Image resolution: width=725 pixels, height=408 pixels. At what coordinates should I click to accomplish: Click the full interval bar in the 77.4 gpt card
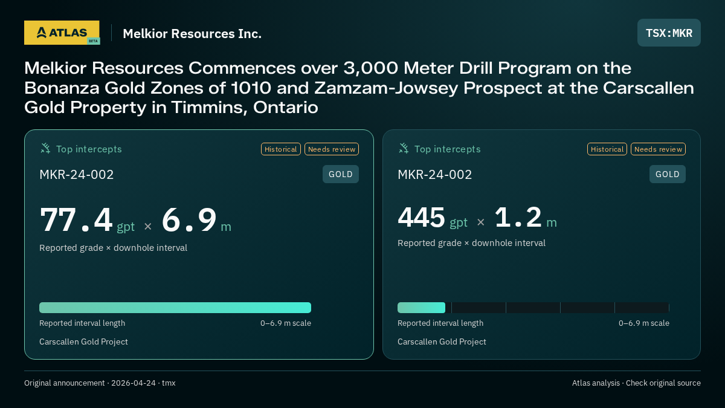pos(175,308)
